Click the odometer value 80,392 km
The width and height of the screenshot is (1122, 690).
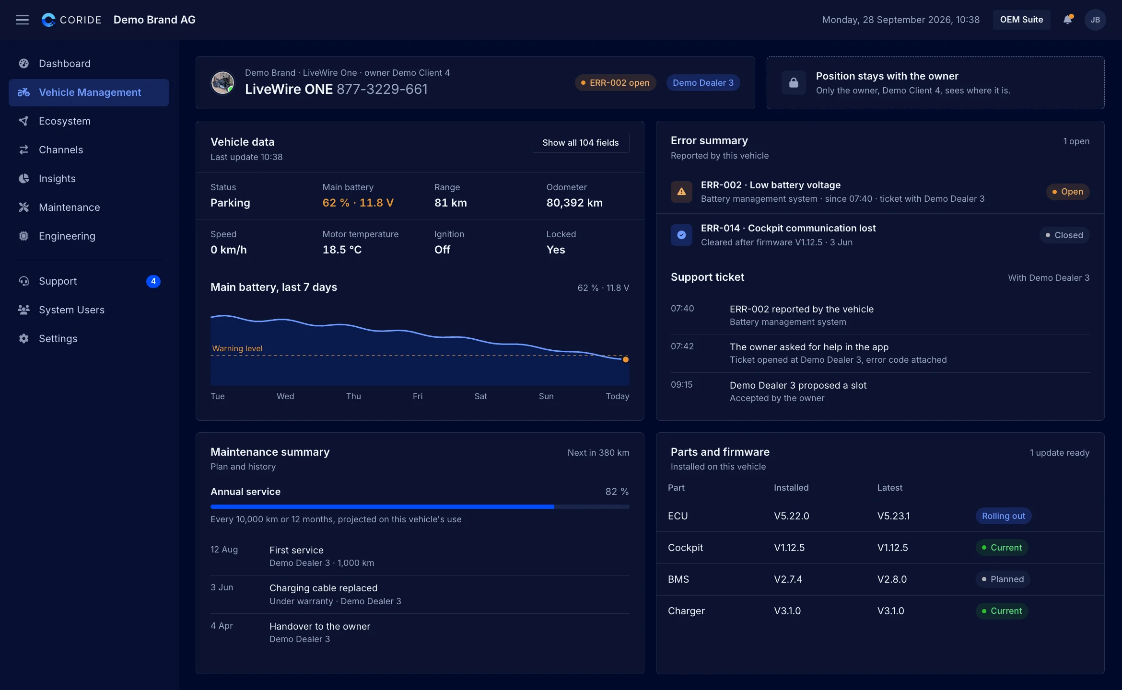(574, 203)
